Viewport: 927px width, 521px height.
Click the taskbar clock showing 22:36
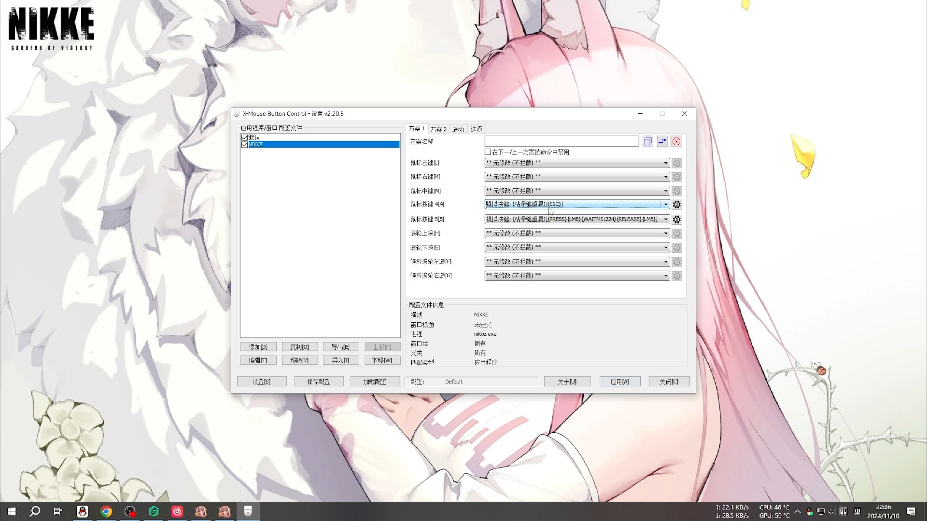tap(884, 511)
